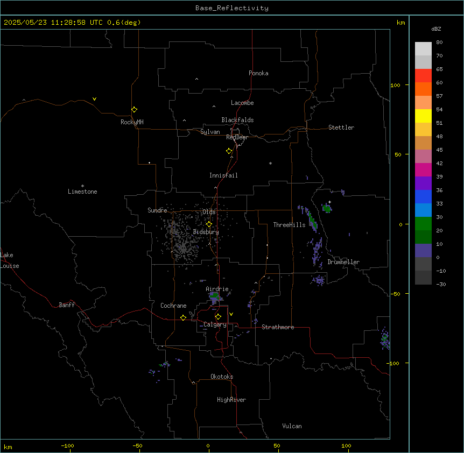464x453 pixels.
Task: Click the RockyMH town label
Action: point(132,122)
